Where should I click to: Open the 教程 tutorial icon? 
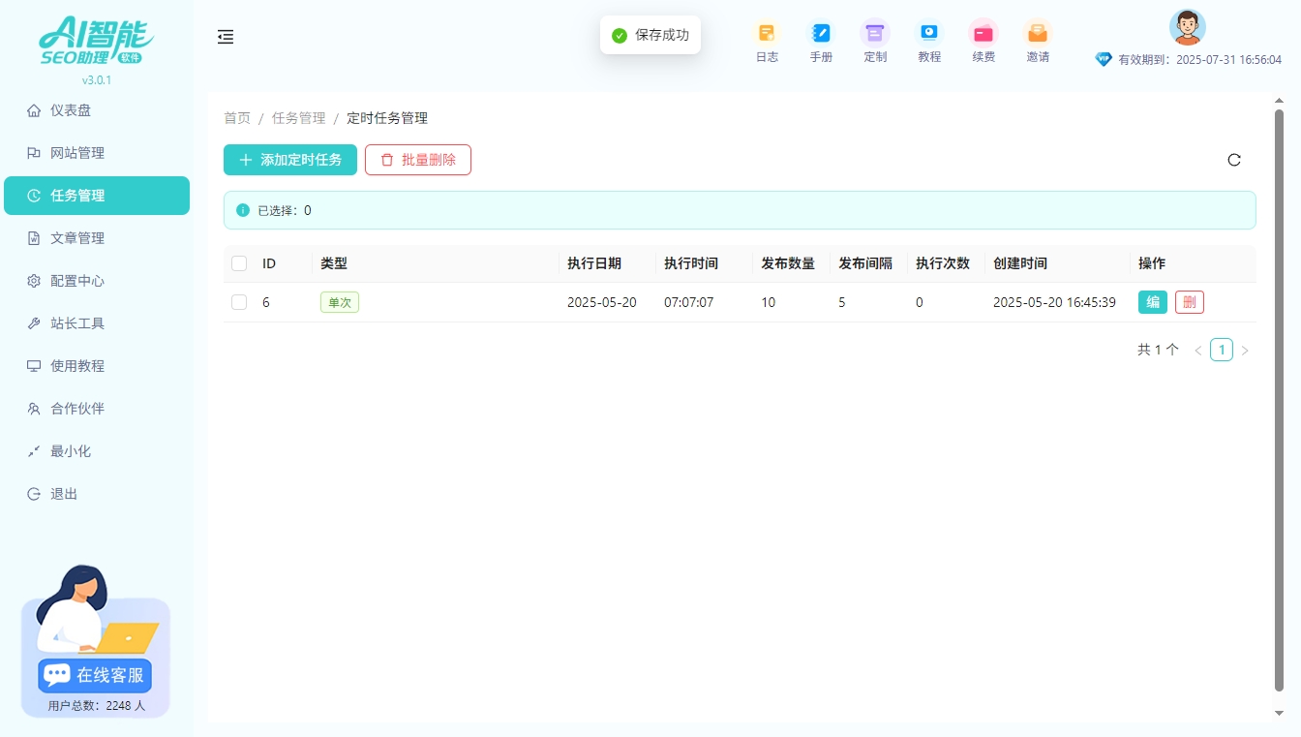[929, 34]
